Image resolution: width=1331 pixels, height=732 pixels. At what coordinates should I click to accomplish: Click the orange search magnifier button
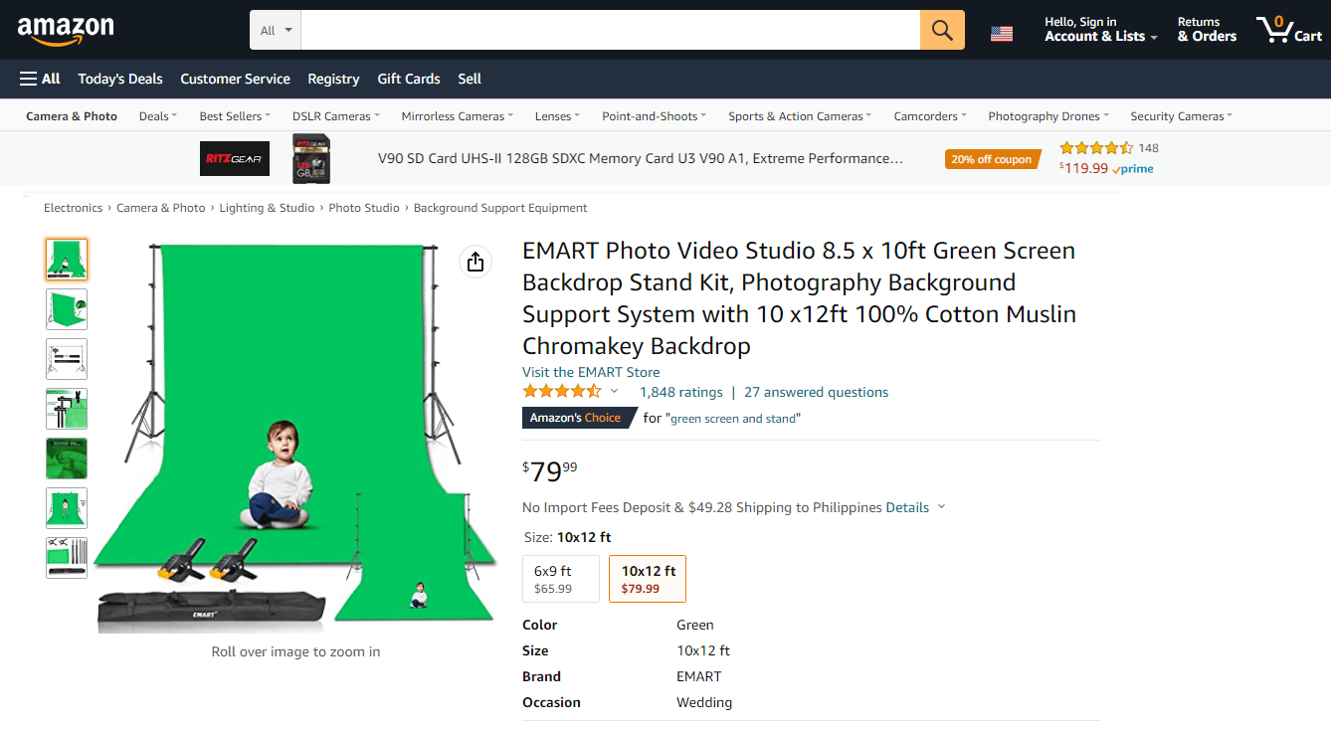tap(942, 30)
